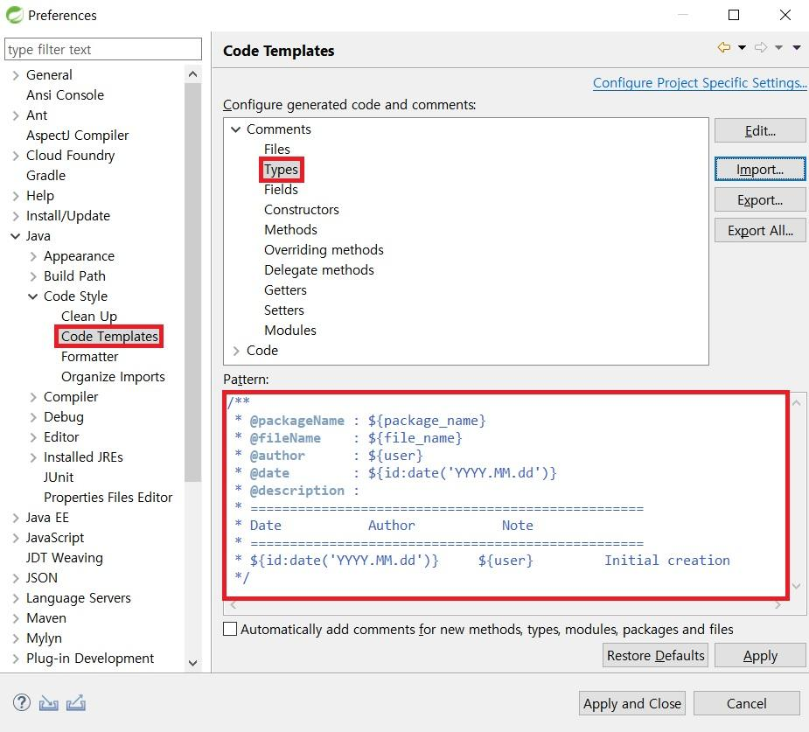The height and width of the screenshot is (732, 809).
Task: Click the Apply button
Action: (759, 655)
